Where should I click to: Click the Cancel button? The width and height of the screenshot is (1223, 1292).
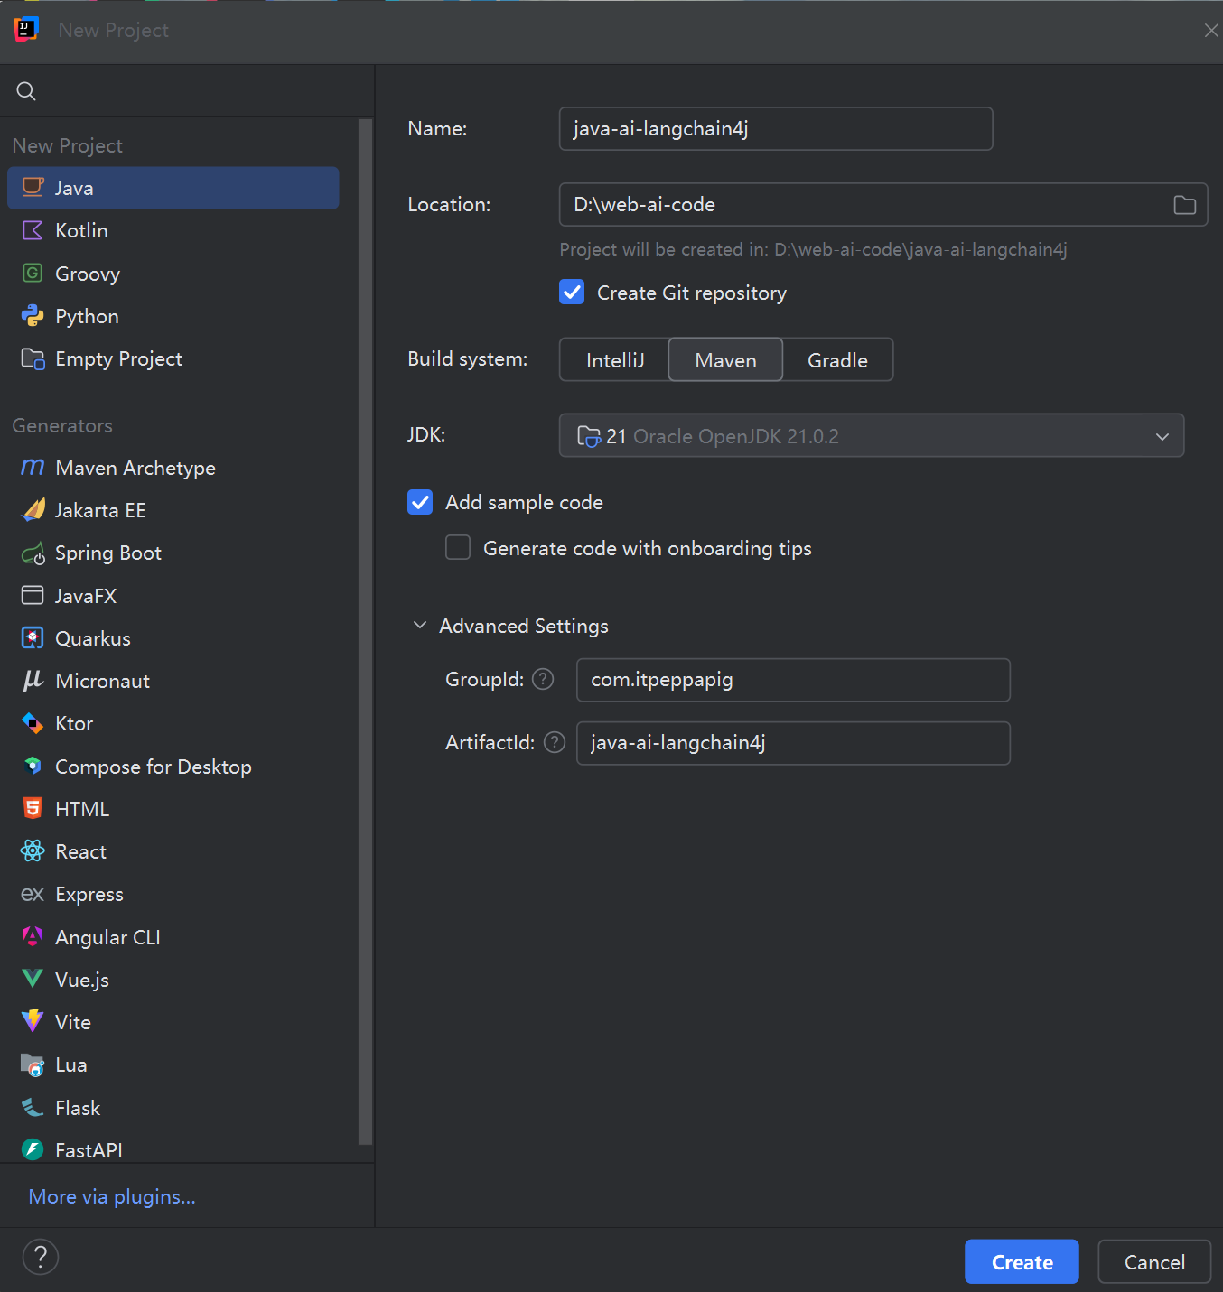tap(1154, 1262)
